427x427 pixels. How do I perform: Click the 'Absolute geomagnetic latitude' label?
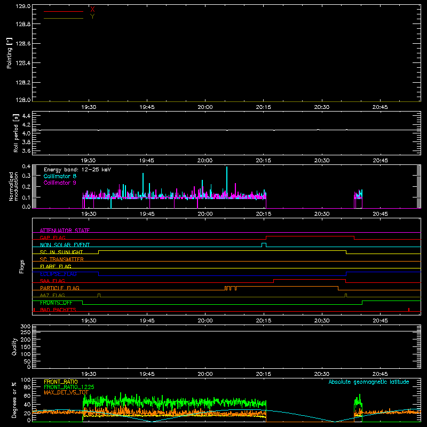coord(369,382)
